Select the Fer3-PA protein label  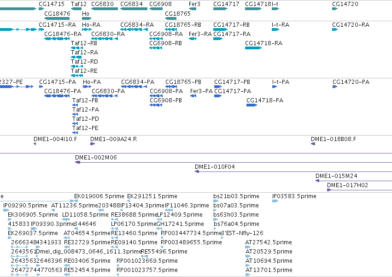click(201, 91)
